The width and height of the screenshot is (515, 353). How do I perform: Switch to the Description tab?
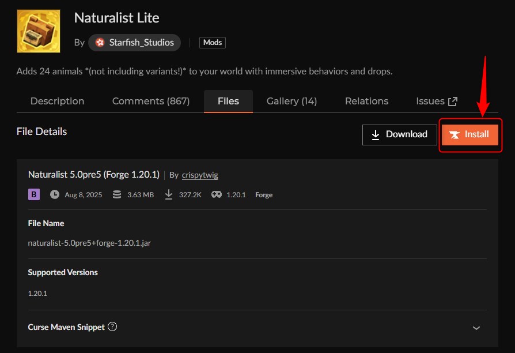point(57,101)
